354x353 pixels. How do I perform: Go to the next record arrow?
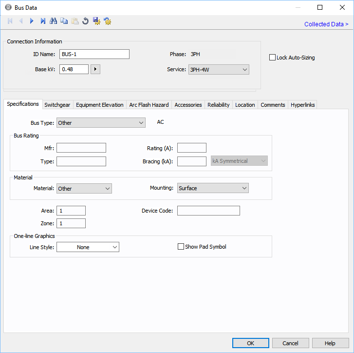click(x=32, y=21)
